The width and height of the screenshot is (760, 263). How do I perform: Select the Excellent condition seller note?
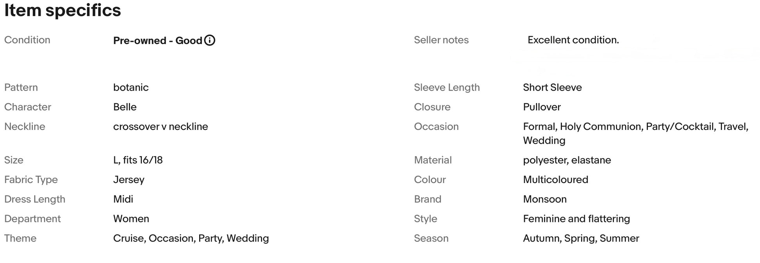click(x=573, y=40)
